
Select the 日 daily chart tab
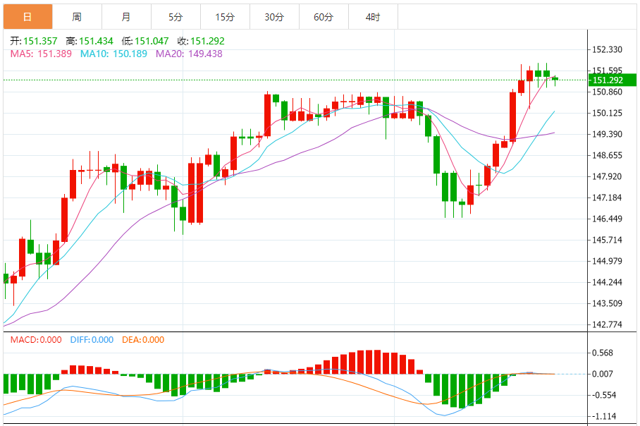[27, 17]
